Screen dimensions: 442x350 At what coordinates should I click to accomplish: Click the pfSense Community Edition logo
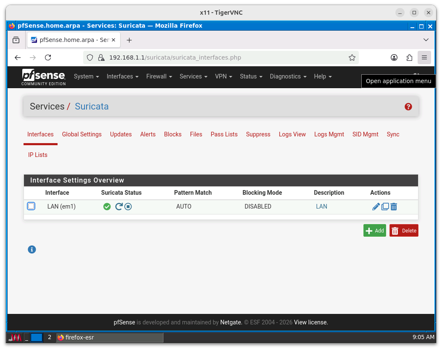[44, 77]
